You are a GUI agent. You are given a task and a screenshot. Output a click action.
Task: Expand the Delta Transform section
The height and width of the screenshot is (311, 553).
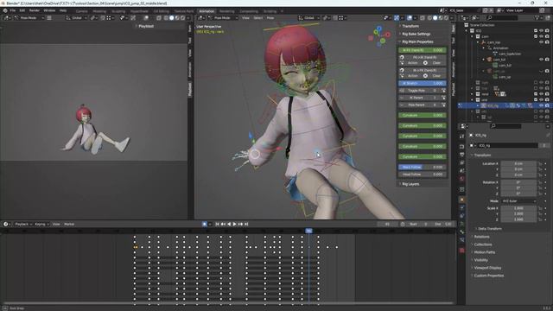[490, 229]
